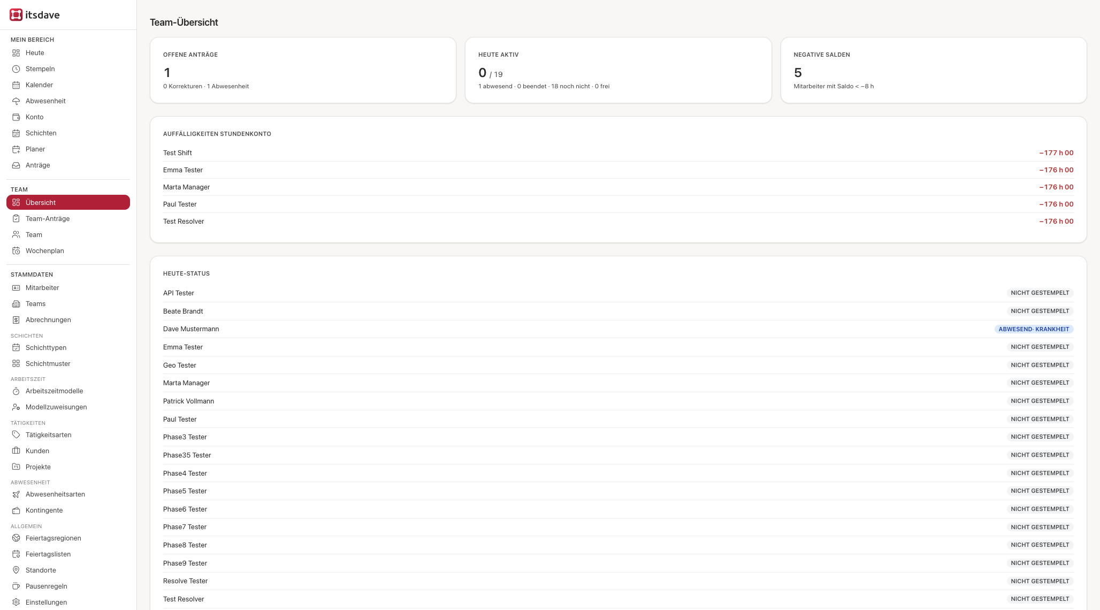
Task: Click the Wochenplan calendar-clock icon
Action: [x=16, y=251]
